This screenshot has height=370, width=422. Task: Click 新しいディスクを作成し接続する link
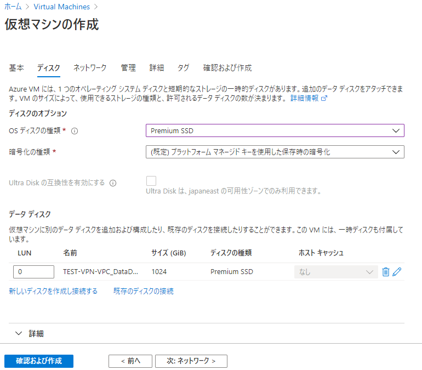[53, 291]
